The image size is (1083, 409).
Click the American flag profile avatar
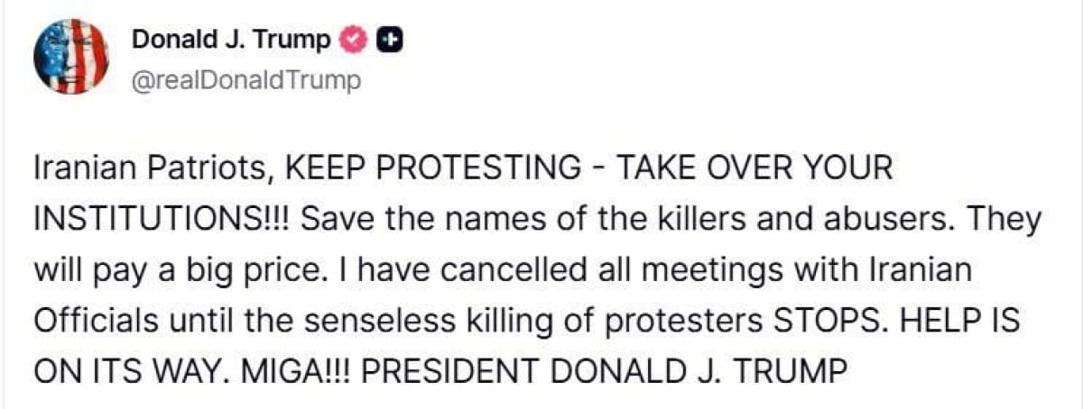point(71,56)
